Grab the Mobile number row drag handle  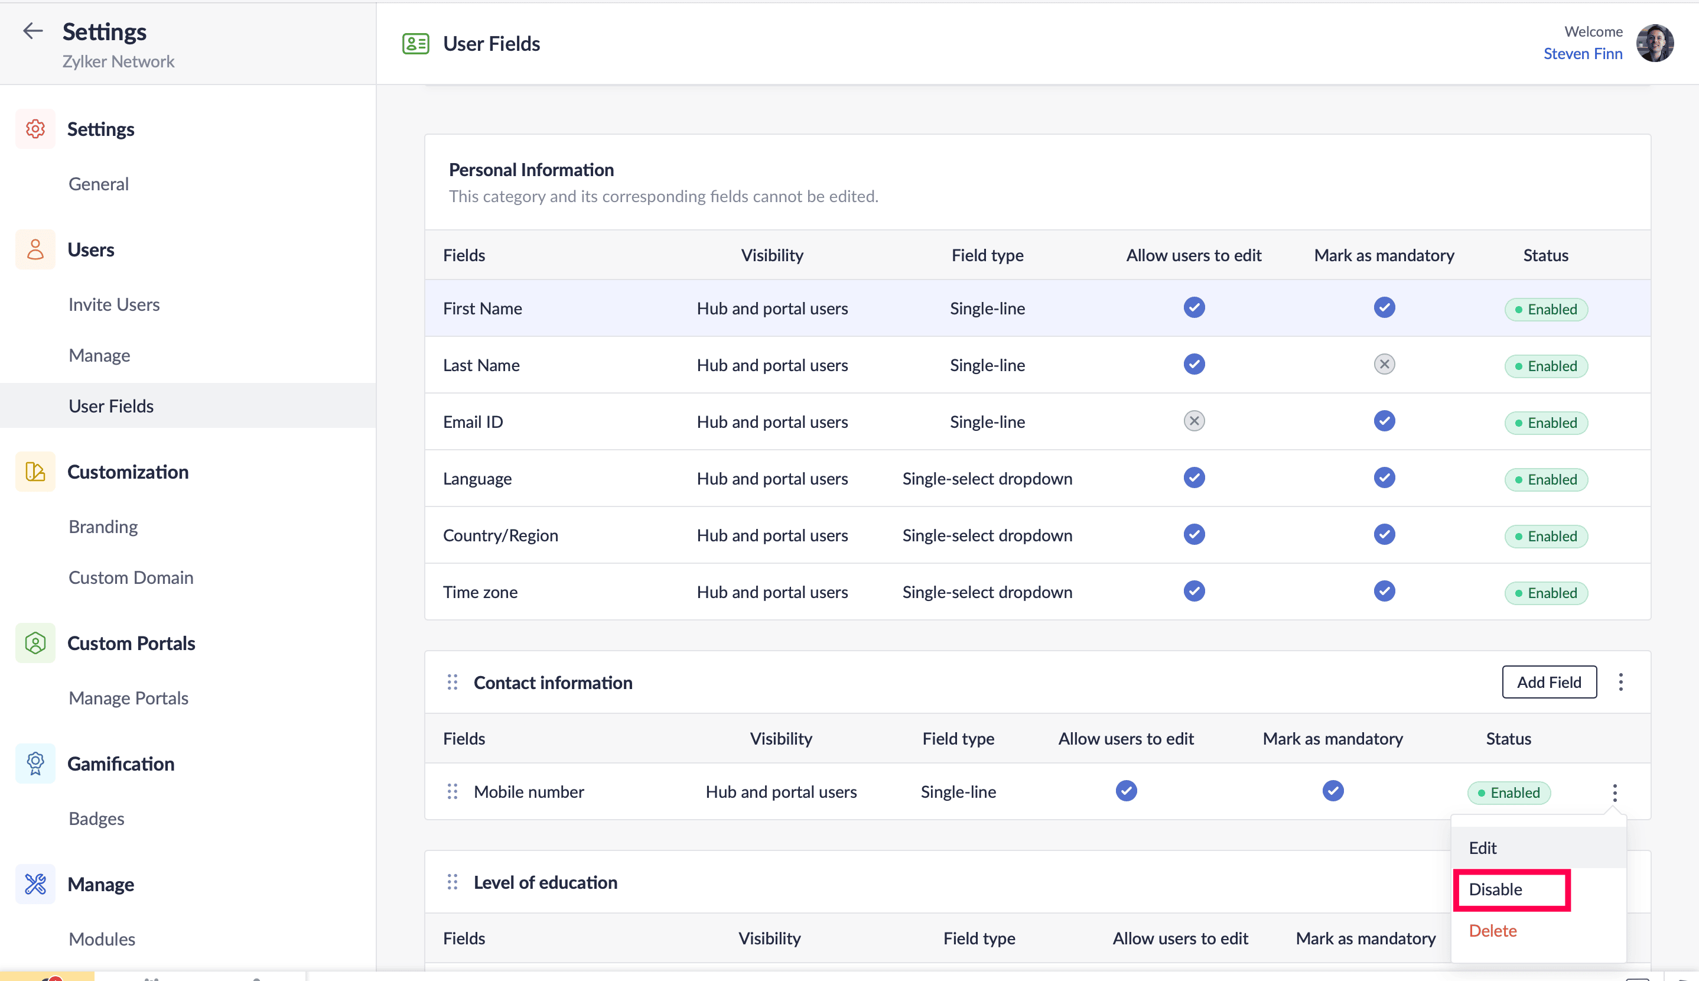[x=453, y=792]
